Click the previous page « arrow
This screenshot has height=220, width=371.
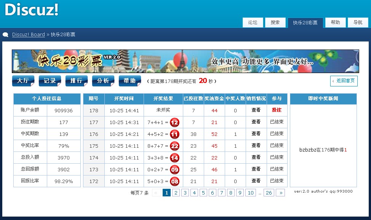[156, 193]
